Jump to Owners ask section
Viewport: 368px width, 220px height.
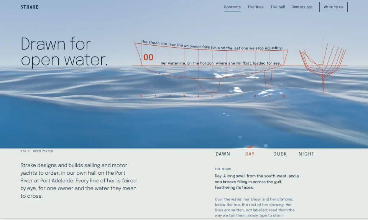pos(302,7)
